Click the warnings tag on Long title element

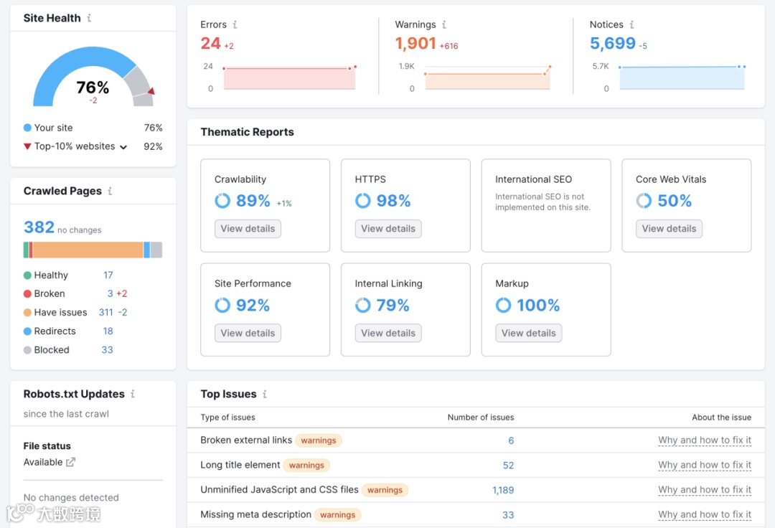[x=306, y=466]
